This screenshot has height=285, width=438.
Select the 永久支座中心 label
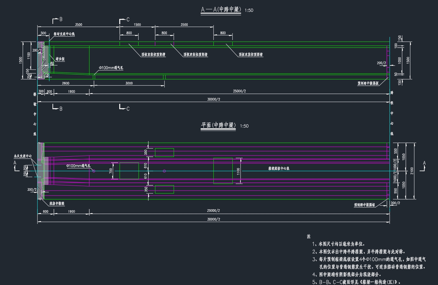(23, 156)
